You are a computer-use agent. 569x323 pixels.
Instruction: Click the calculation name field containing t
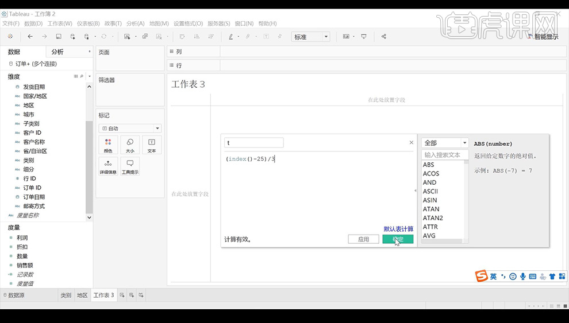[253, 143]
